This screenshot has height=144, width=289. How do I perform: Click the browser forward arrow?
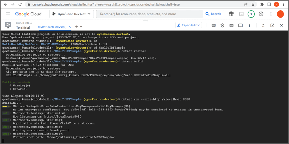[x=13, y=4]
